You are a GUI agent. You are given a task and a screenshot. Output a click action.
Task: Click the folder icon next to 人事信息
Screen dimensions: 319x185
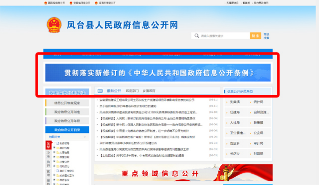coord(57,152)
